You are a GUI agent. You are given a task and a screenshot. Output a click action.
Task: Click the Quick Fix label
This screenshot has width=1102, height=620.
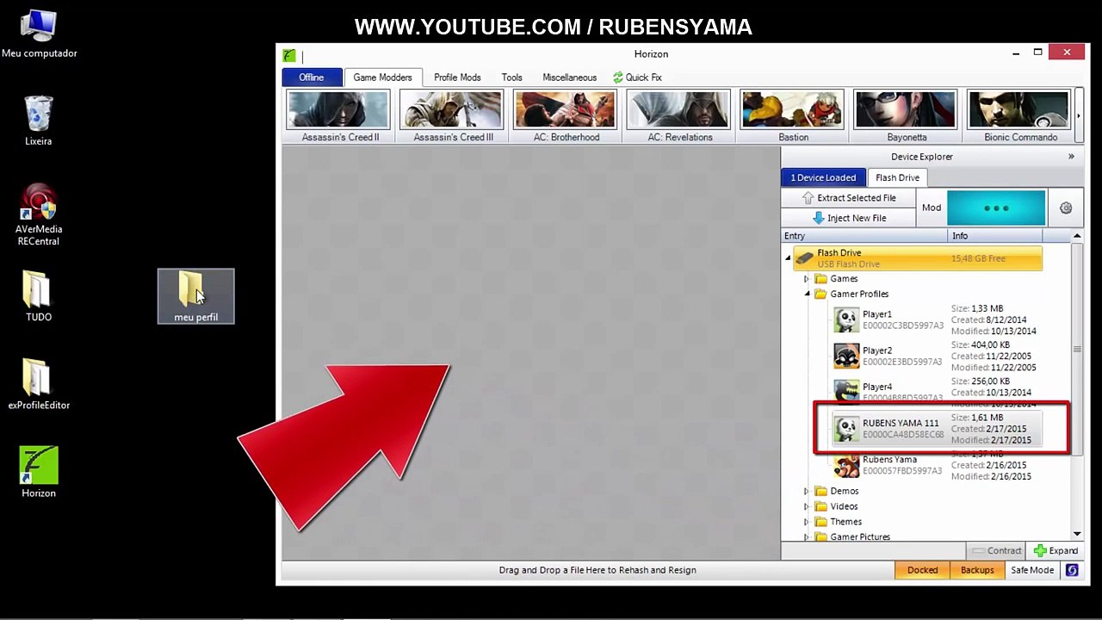click(x=644, y=77)
